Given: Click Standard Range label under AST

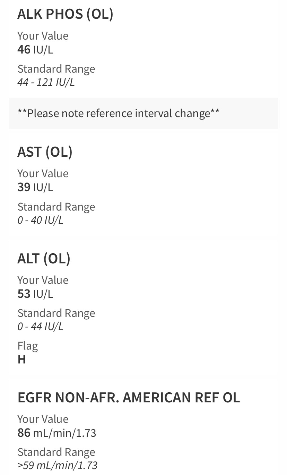Looking at the screenshot, I should [56, 207].
